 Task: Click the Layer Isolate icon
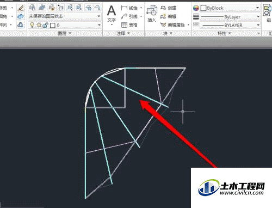[70, 8]
